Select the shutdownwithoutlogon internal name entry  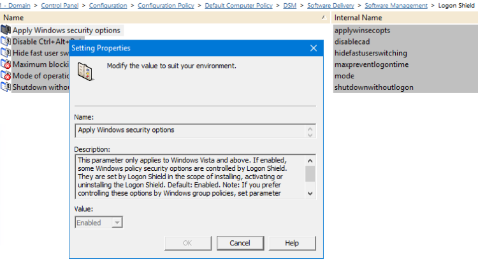pyautogui.click(x=374, y=87)
